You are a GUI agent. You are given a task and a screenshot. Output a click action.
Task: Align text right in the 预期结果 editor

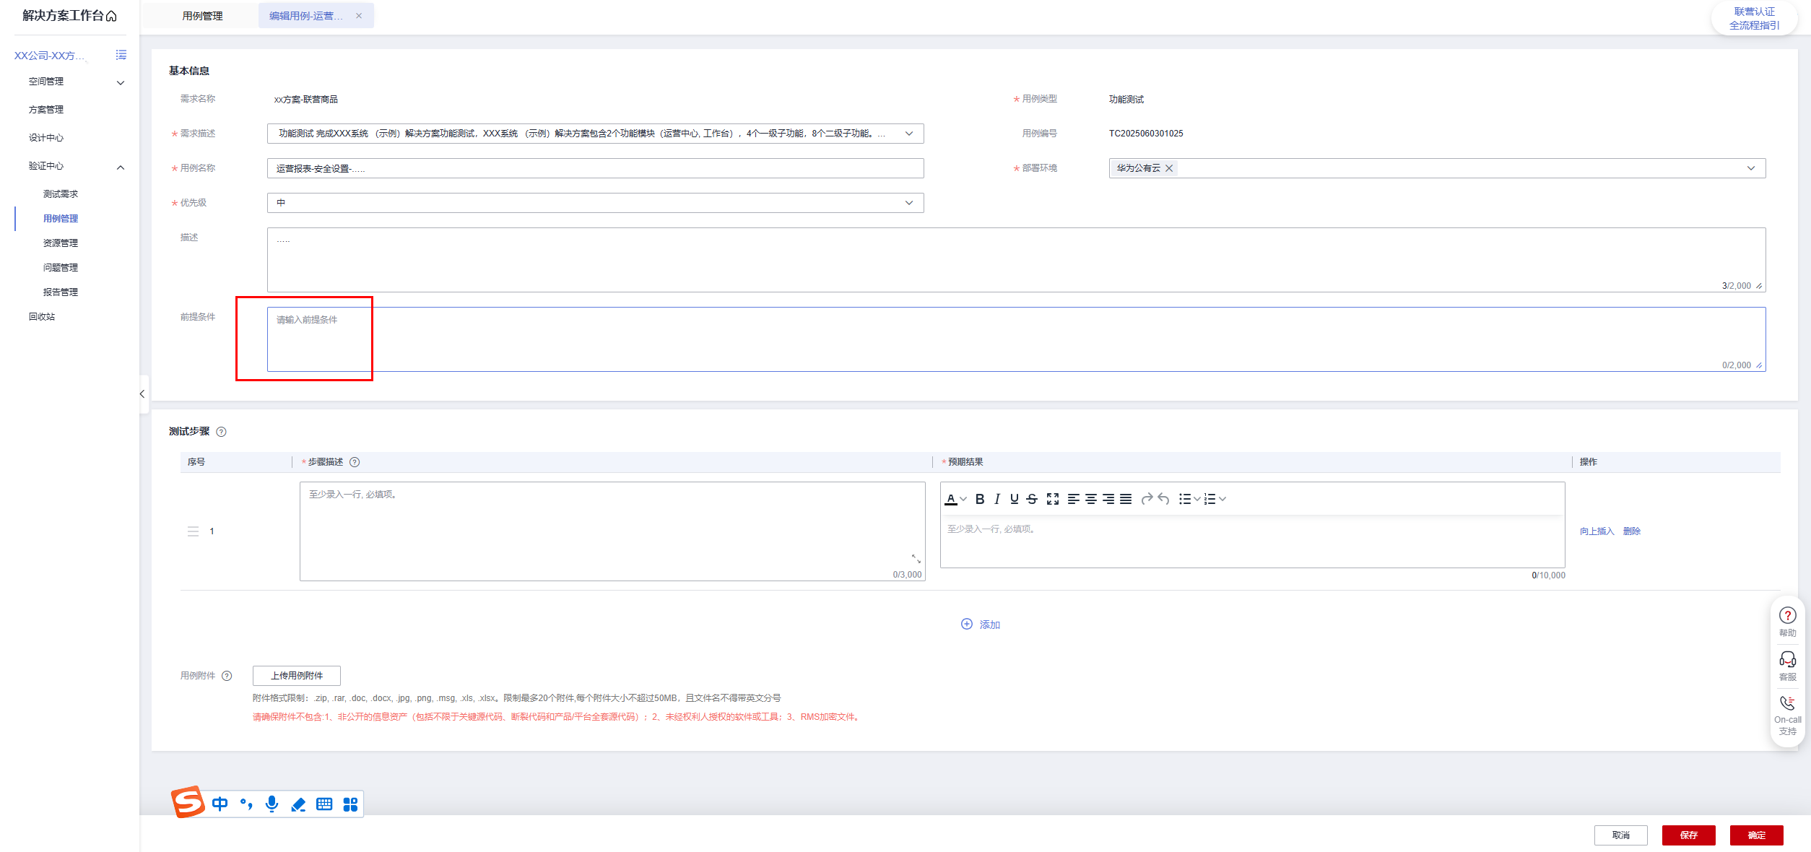tap(1108, 499)
